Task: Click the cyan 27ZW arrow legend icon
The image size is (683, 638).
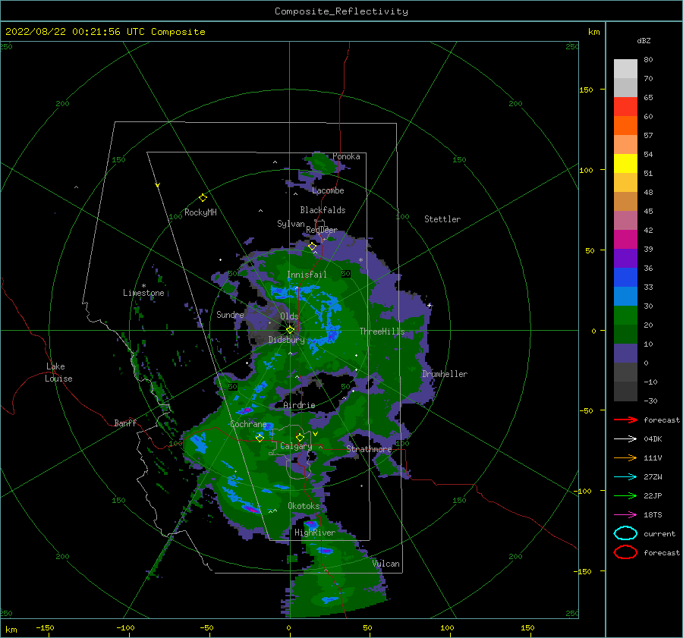Action: click(625, 477)
